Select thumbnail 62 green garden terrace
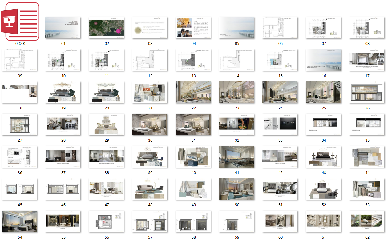The image size is (388, 241). point(367,221)
